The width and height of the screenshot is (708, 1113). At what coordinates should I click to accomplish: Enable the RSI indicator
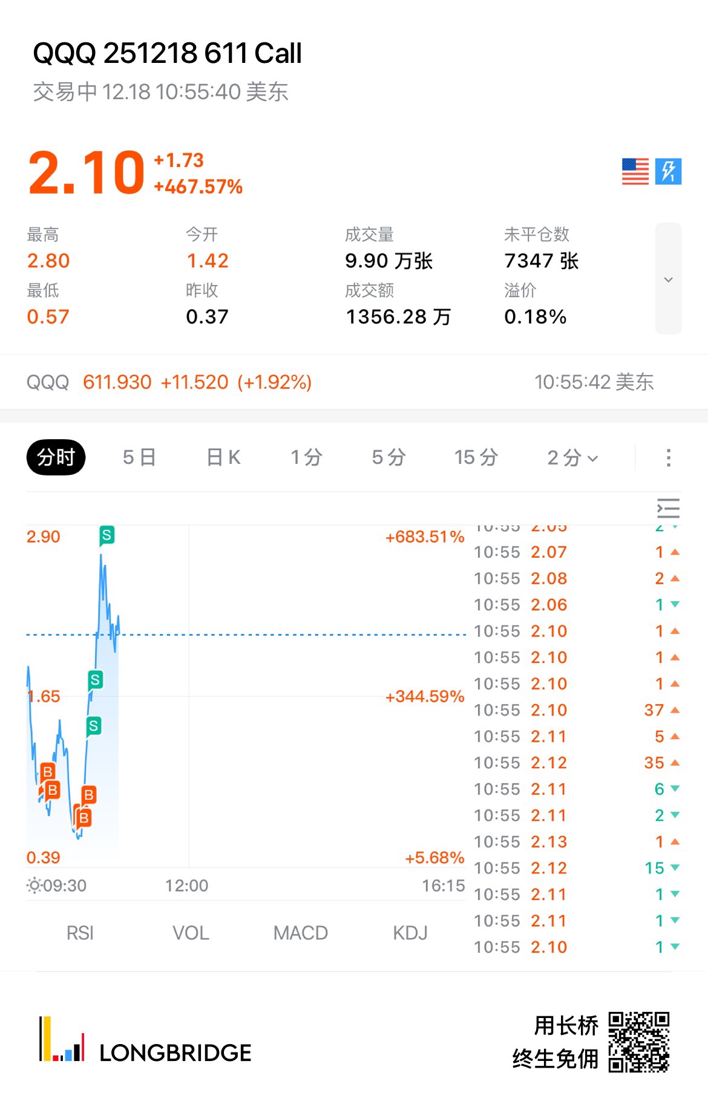point(80,933)
